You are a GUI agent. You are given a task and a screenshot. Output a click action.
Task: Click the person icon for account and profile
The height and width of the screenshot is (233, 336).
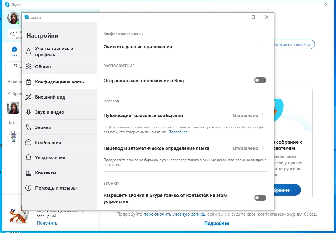click(x=28, y=51)
